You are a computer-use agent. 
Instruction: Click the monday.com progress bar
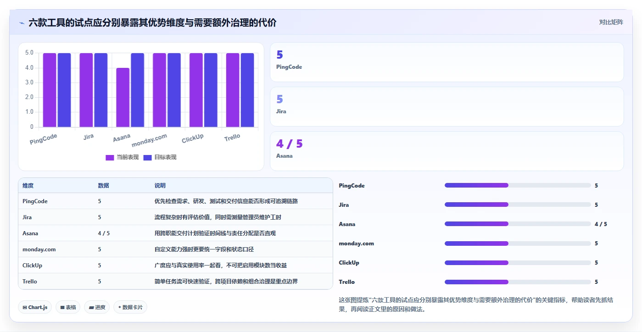point(518,243)
